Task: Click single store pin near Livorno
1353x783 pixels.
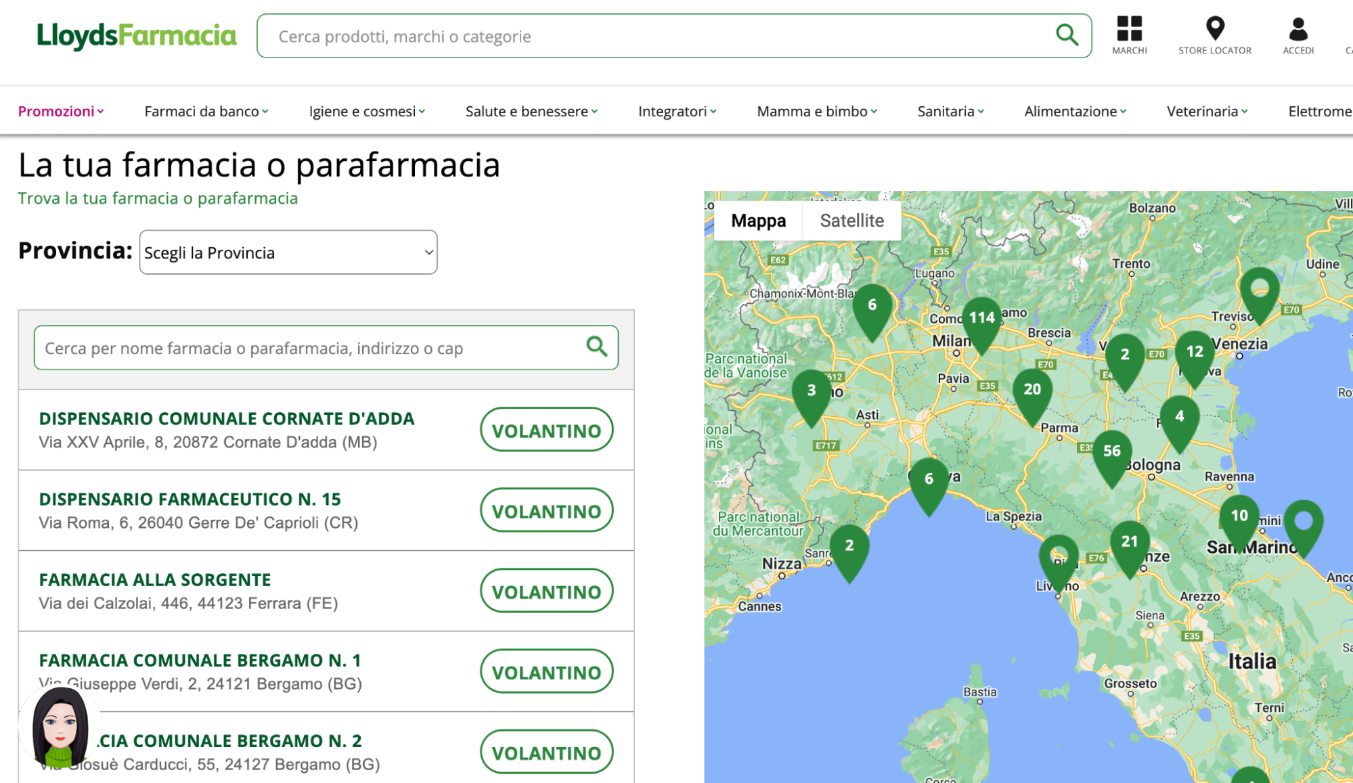Action: tap(1058, 564)
